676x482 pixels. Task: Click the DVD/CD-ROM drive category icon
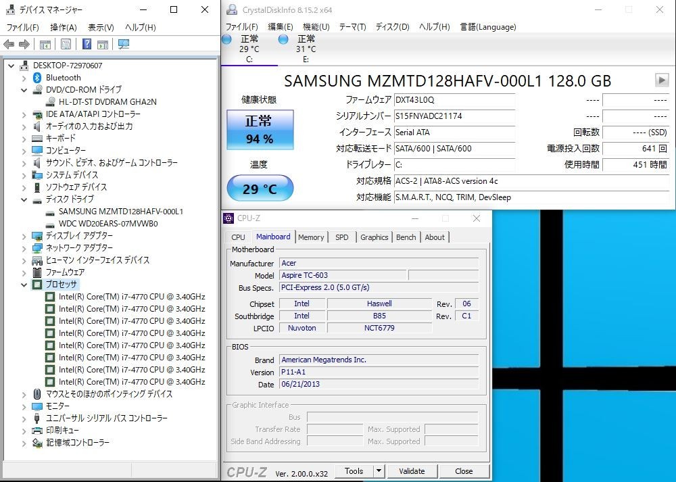coord(37,90)
